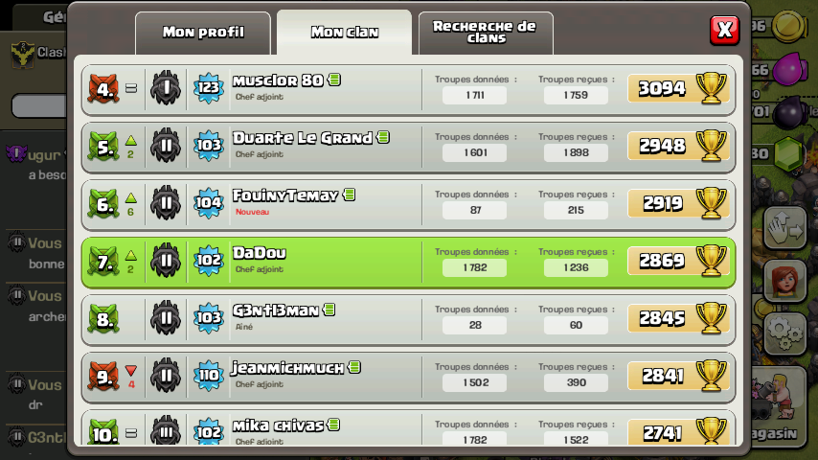Close the clan window with the red X
The height and width of the screenshot is (460, 818).
725,30
